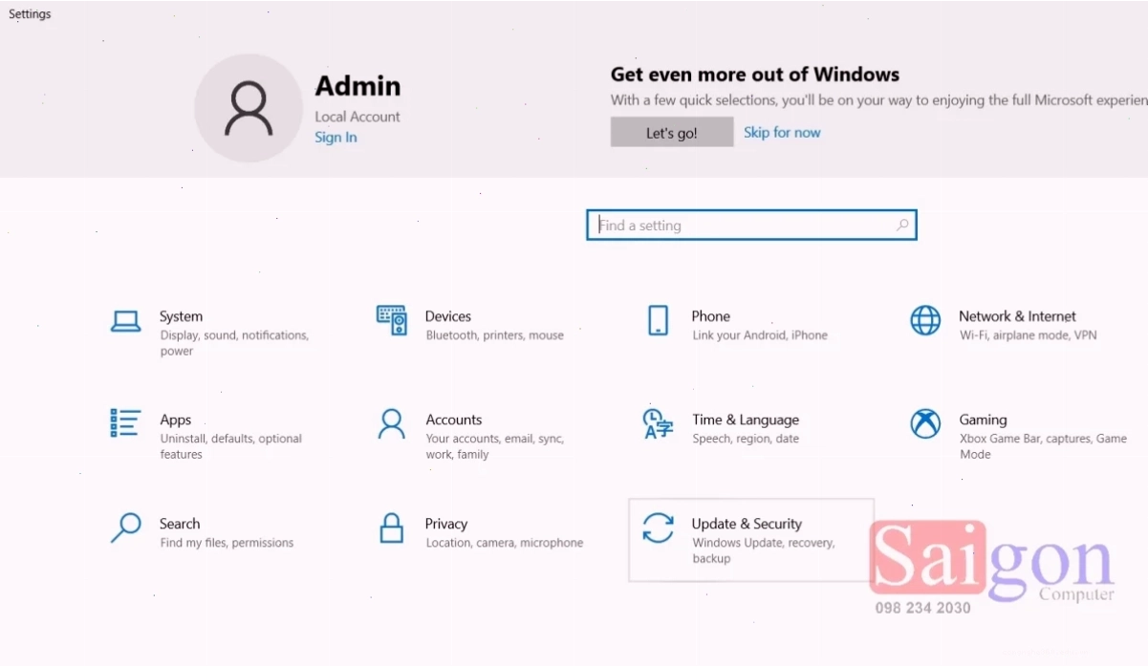Click 'Speech, region, date' description
This screenshot has height=668, width=1148.
(746, 439)
